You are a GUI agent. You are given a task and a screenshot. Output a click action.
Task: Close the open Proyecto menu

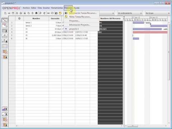(68, 8)
